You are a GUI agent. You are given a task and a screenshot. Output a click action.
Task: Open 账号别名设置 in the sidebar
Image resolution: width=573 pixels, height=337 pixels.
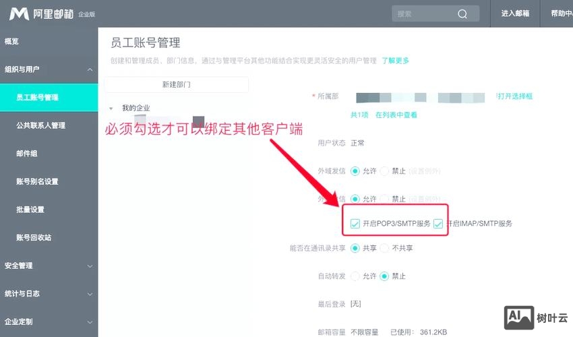pyautogui.click(x=37, y=181)
